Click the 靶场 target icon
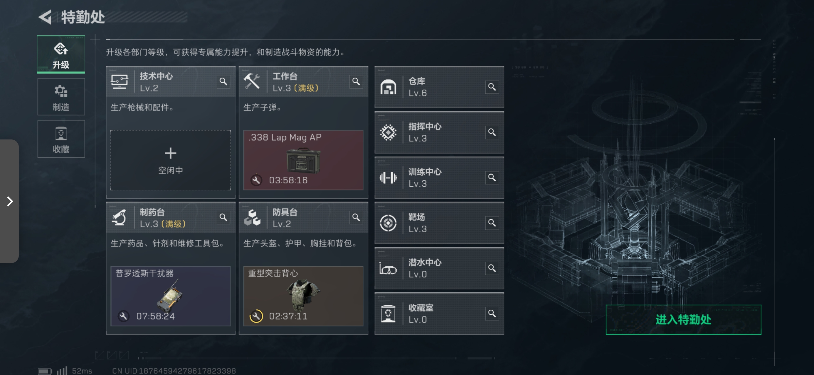Image resolution: width=814 pixels, height=375 pixels. pyautogui.click(x=388, y=223)
